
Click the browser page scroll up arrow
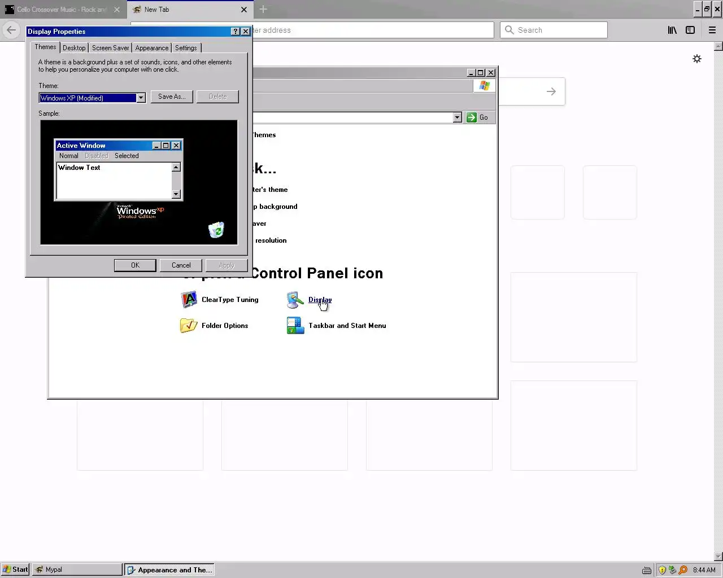coord(718,46)
